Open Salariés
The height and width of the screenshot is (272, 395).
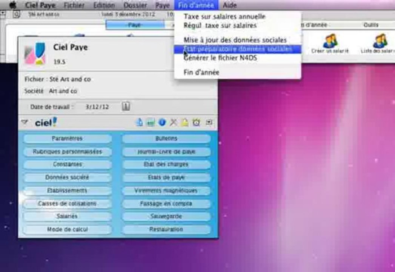67,216
